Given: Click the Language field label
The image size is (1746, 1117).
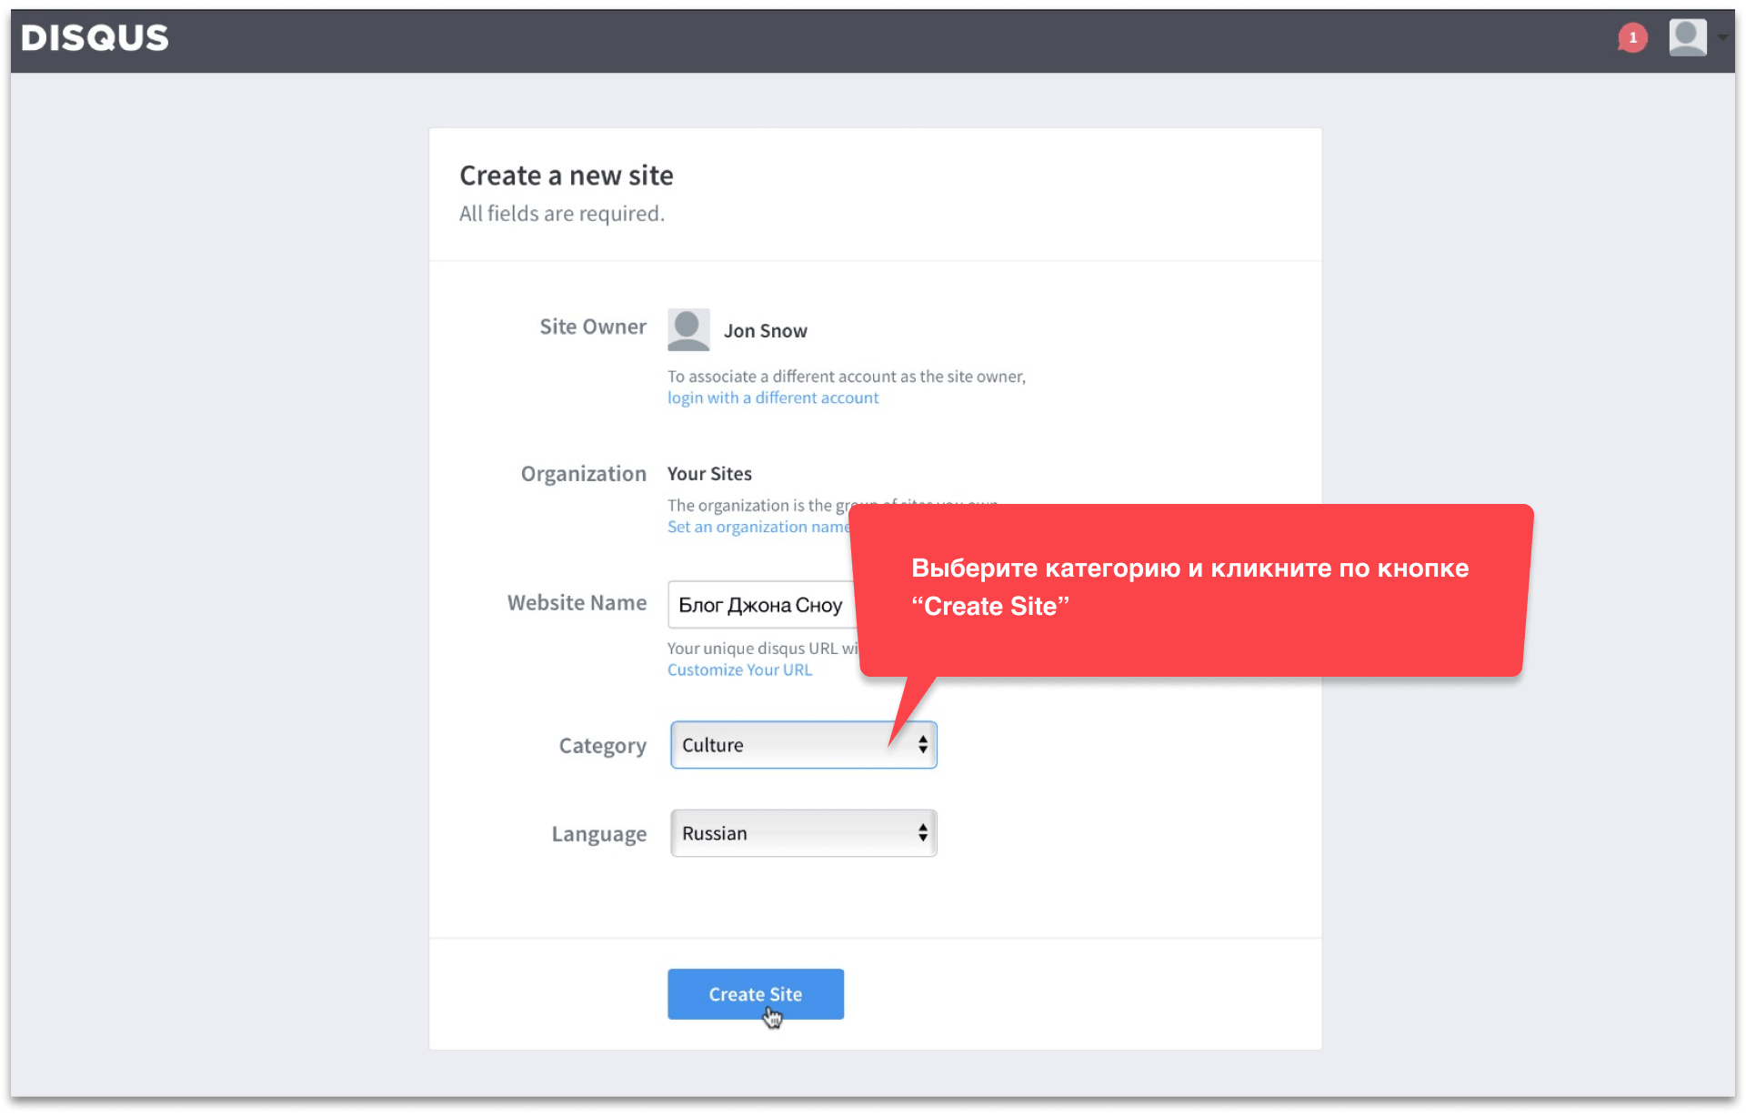Looking at the screenshot, I should 598,834.
